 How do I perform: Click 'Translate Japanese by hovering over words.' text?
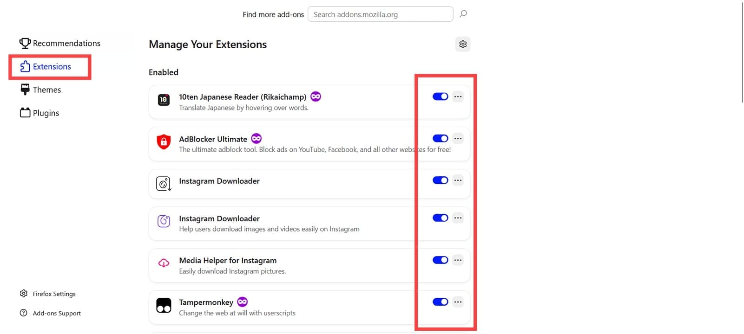click(244, 108)
